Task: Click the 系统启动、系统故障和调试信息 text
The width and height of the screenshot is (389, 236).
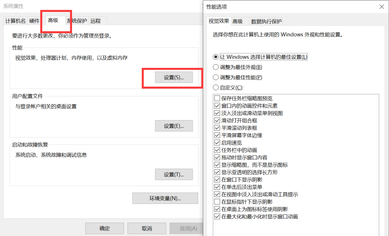Action: pos(51,155)
